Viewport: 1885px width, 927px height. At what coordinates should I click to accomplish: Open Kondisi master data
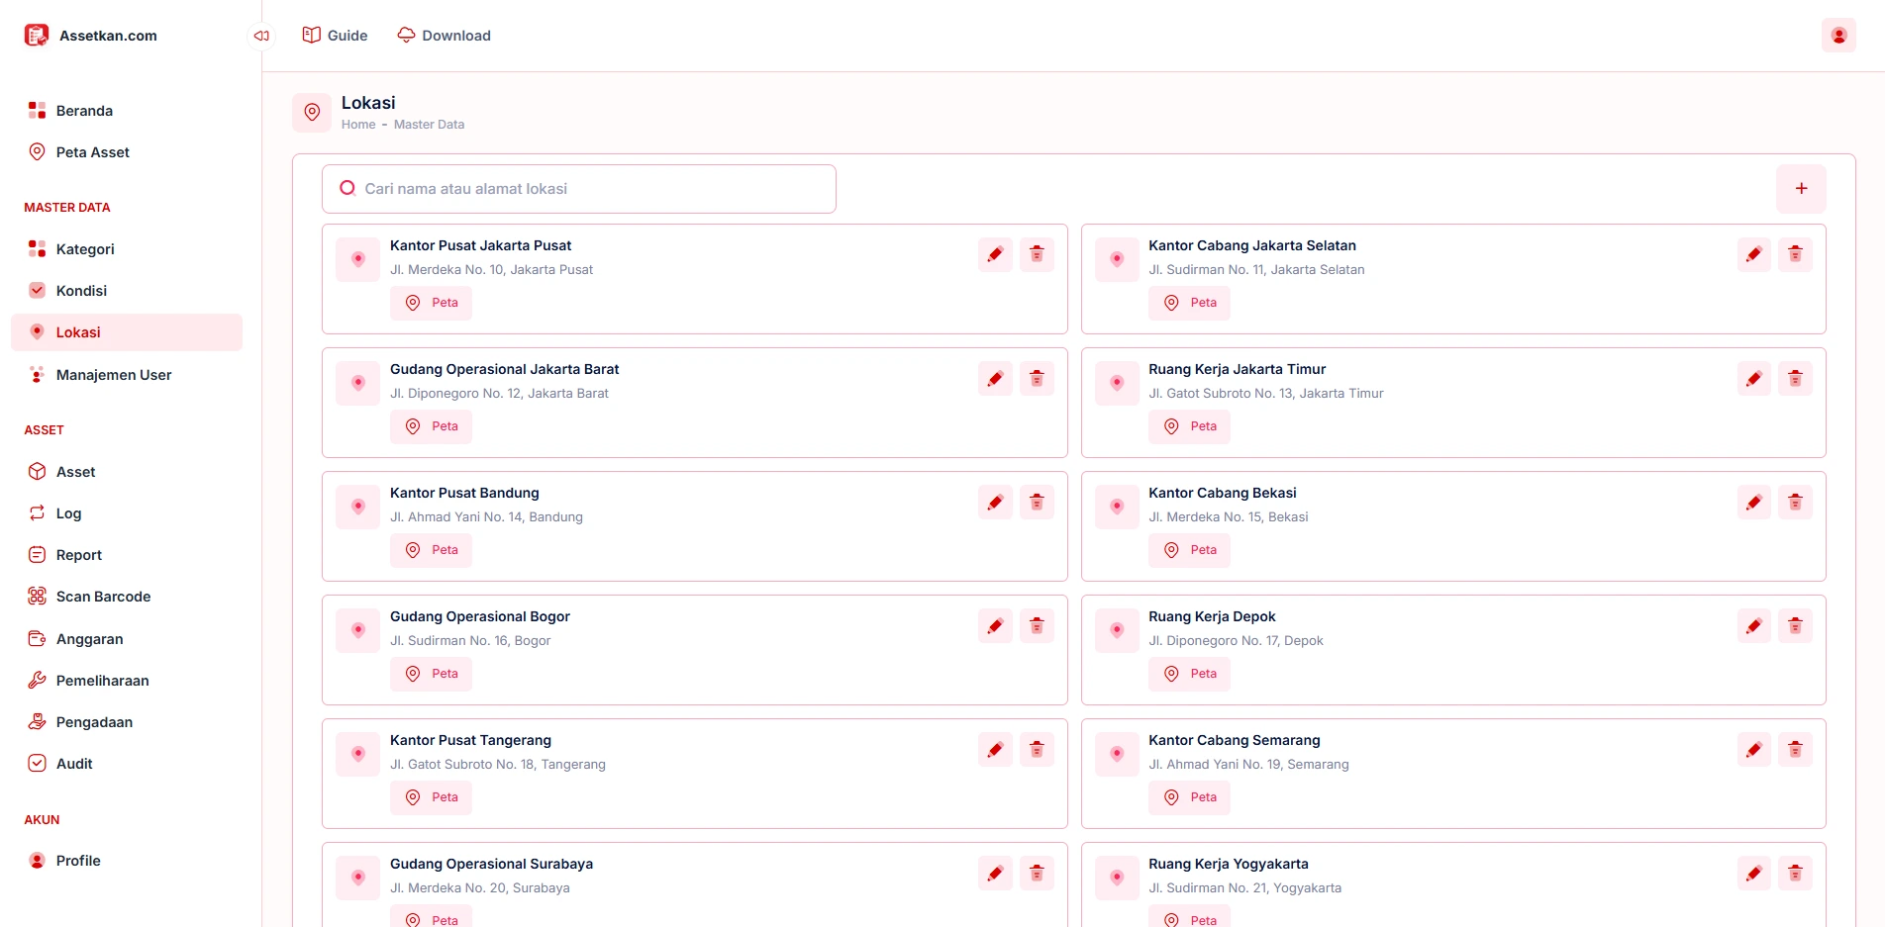point(127,291)
